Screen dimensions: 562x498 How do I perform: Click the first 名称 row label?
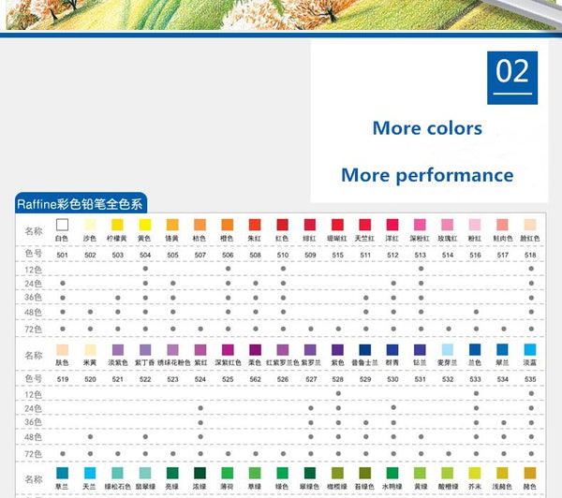[34, 230]
